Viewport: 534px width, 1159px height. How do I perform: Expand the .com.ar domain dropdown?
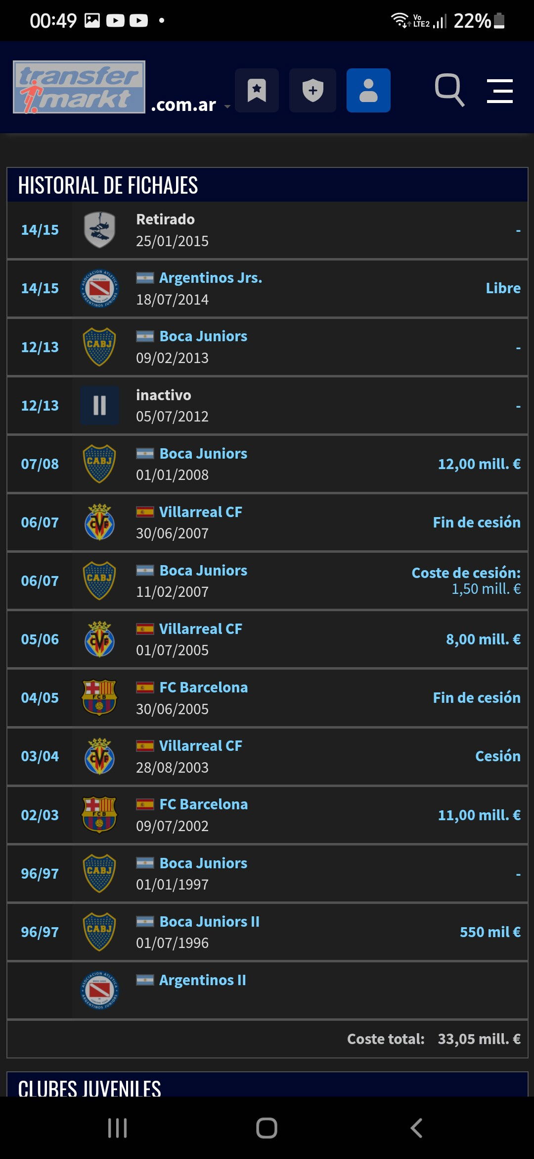(190, 105)
